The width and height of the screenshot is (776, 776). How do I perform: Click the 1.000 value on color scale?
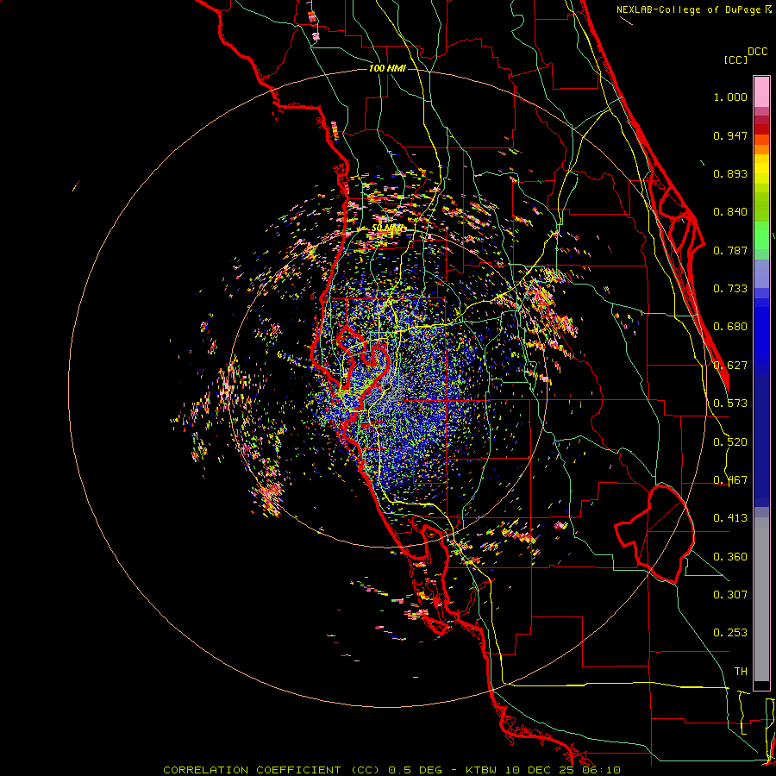(730, 97)
